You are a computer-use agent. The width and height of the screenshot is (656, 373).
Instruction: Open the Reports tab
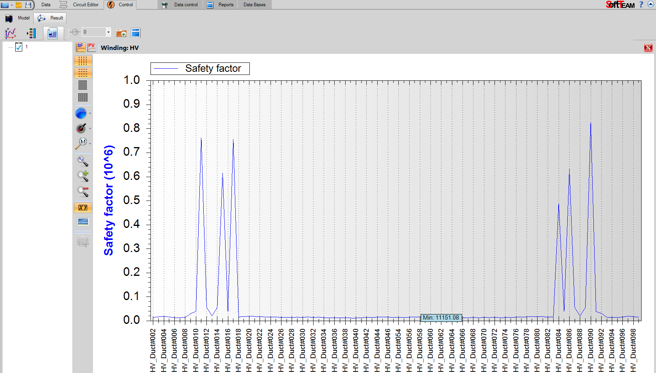(x=220, y=5)
